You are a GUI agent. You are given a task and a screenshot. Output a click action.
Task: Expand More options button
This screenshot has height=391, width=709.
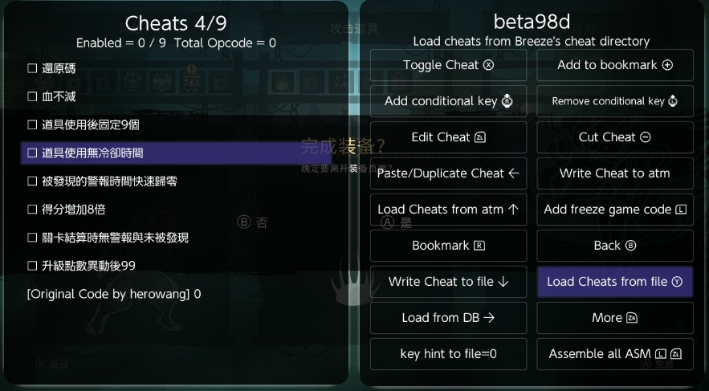[614, 318]
